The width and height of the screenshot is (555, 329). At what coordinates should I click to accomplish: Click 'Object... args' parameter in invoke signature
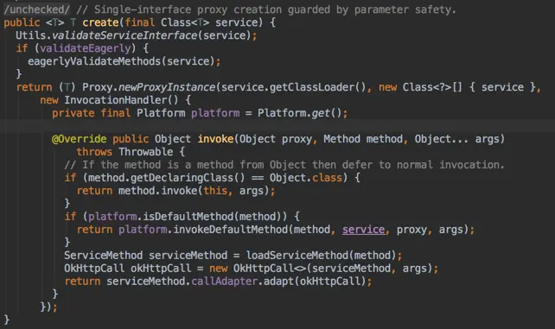tap(457, 139)
